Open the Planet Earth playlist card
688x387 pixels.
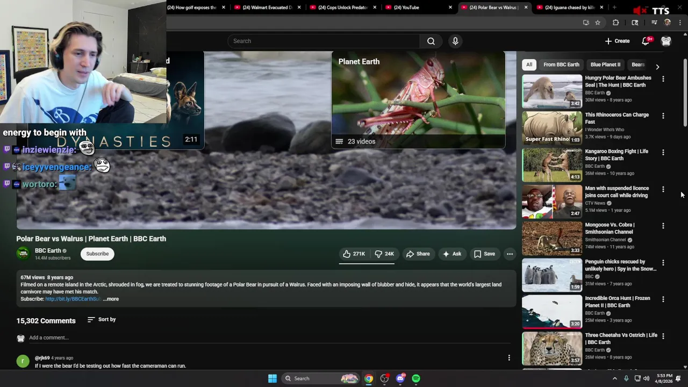pyautogui.click(x=418, y=99)
